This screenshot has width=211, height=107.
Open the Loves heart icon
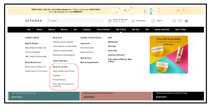(x=180, y=21)
